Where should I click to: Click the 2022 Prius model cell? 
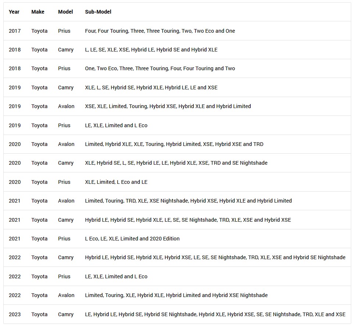click(x=64, y=276)
